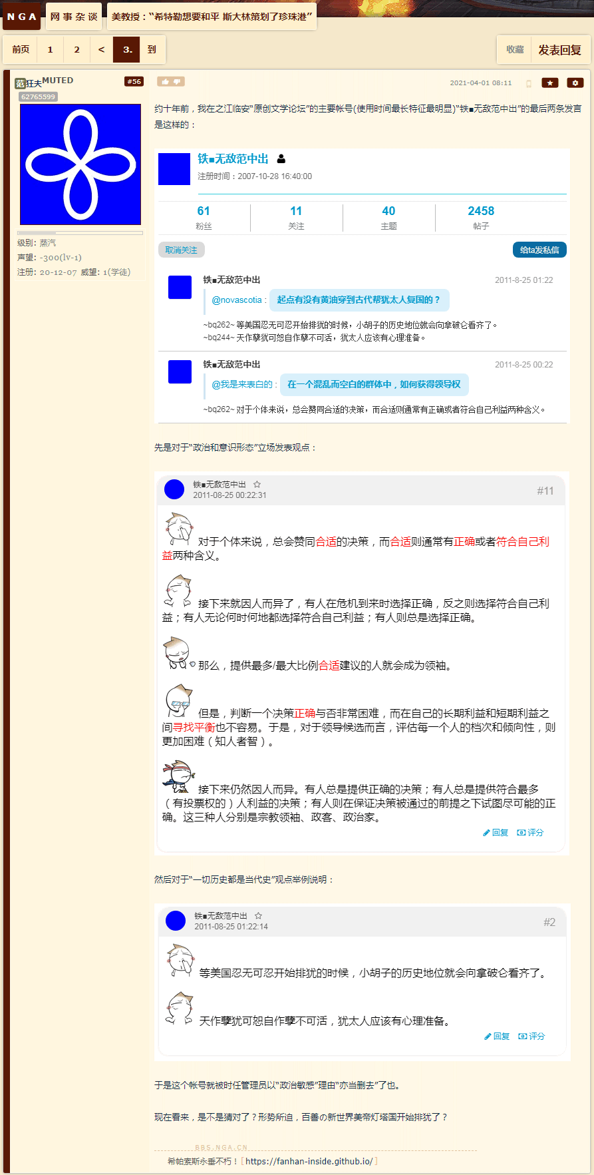Image resolution: width=594 pixels, height=1175 pixels.
Task: Go to page 2 of the thread
Action: [x=76, y=49]
